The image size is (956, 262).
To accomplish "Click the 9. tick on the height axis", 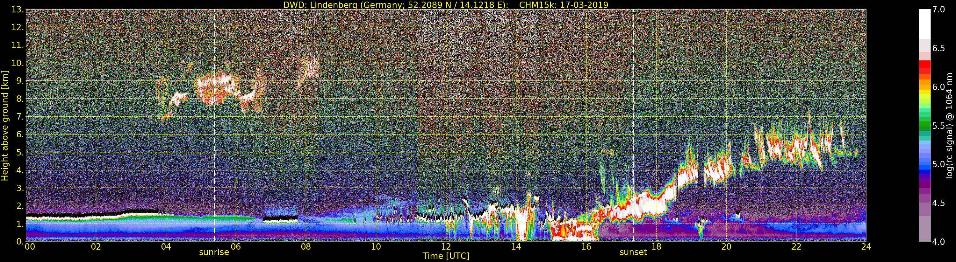I will (20, 81).
